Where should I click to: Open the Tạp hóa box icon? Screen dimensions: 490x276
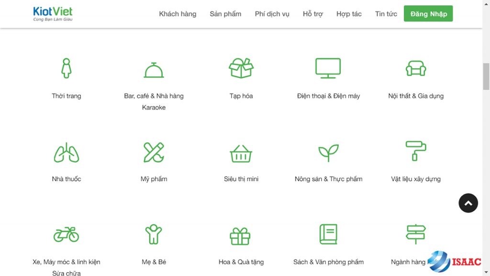coord(241,68)
